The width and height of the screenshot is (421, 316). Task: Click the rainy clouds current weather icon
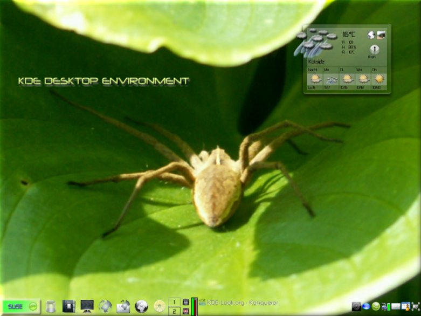coord(316,43)
